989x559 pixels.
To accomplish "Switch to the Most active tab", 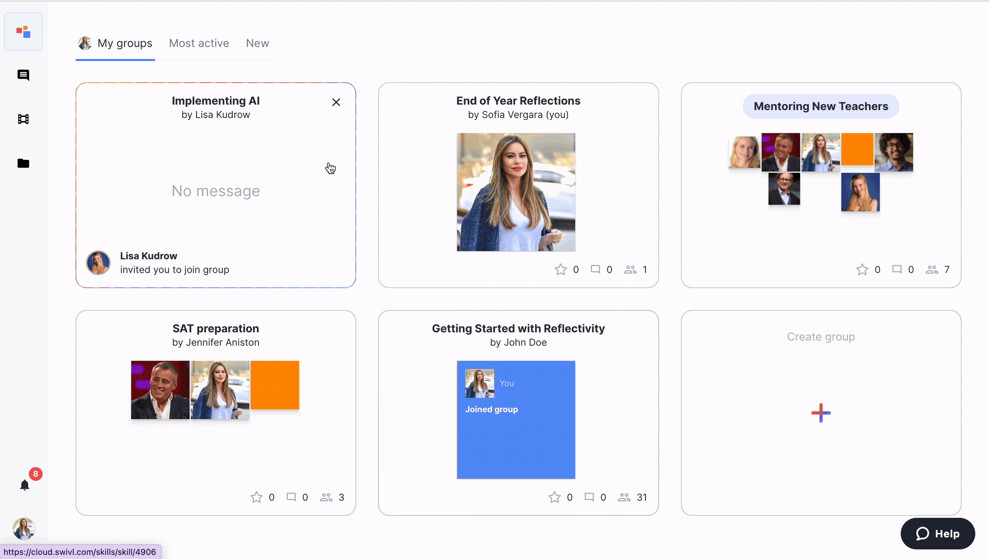I will point(199,43).
